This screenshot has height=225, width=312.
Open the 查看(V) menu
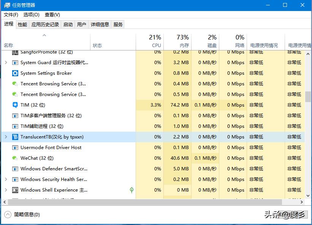[52, 15]
